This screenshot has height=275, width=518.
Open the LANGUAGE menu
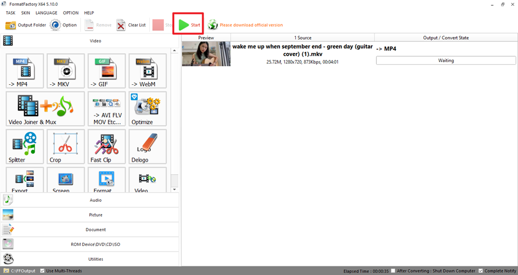pyautogui.click(x=46, y=13)
